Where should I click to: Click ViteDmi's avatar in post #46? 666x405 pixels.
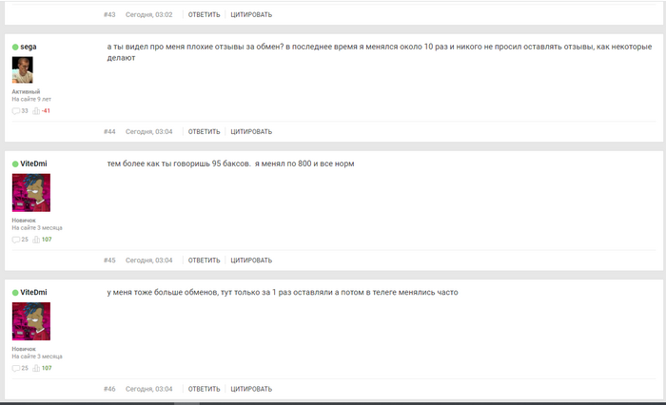(x=31, y=321)
